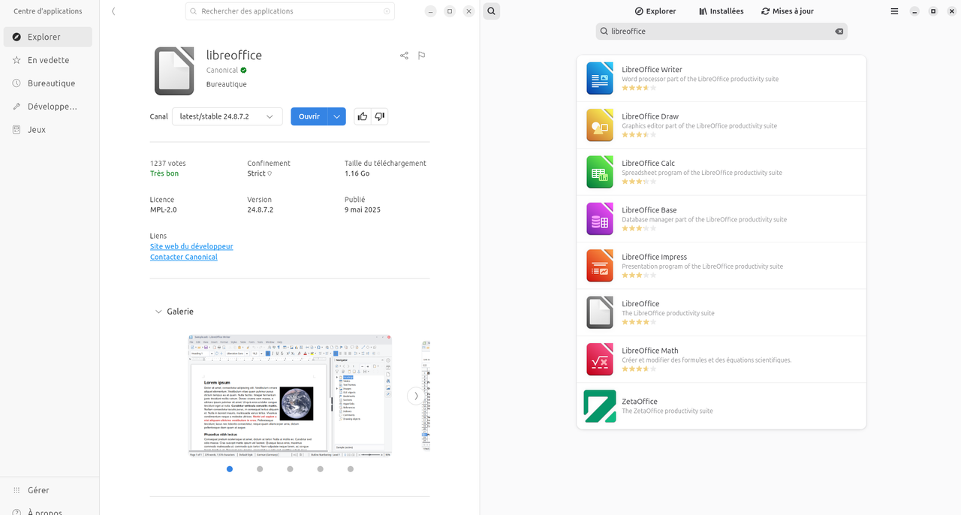Clear the Rechercher des applications field
Image resolution: width=961 pixels, height=515 pixels.
click(x=387, y=11)
